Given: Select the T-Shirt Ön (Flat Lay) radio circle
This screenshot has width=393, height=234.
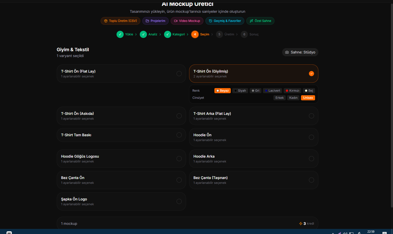Looking at the screenshot, I should 179,74.
